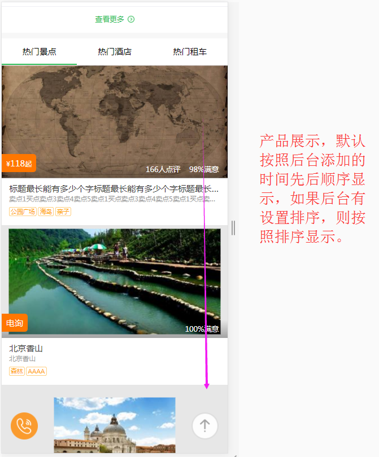Image resolution: width=379 pixels, height=457 pixels.
Task: Open the world map product image
Action: click(x=115, y=113)
